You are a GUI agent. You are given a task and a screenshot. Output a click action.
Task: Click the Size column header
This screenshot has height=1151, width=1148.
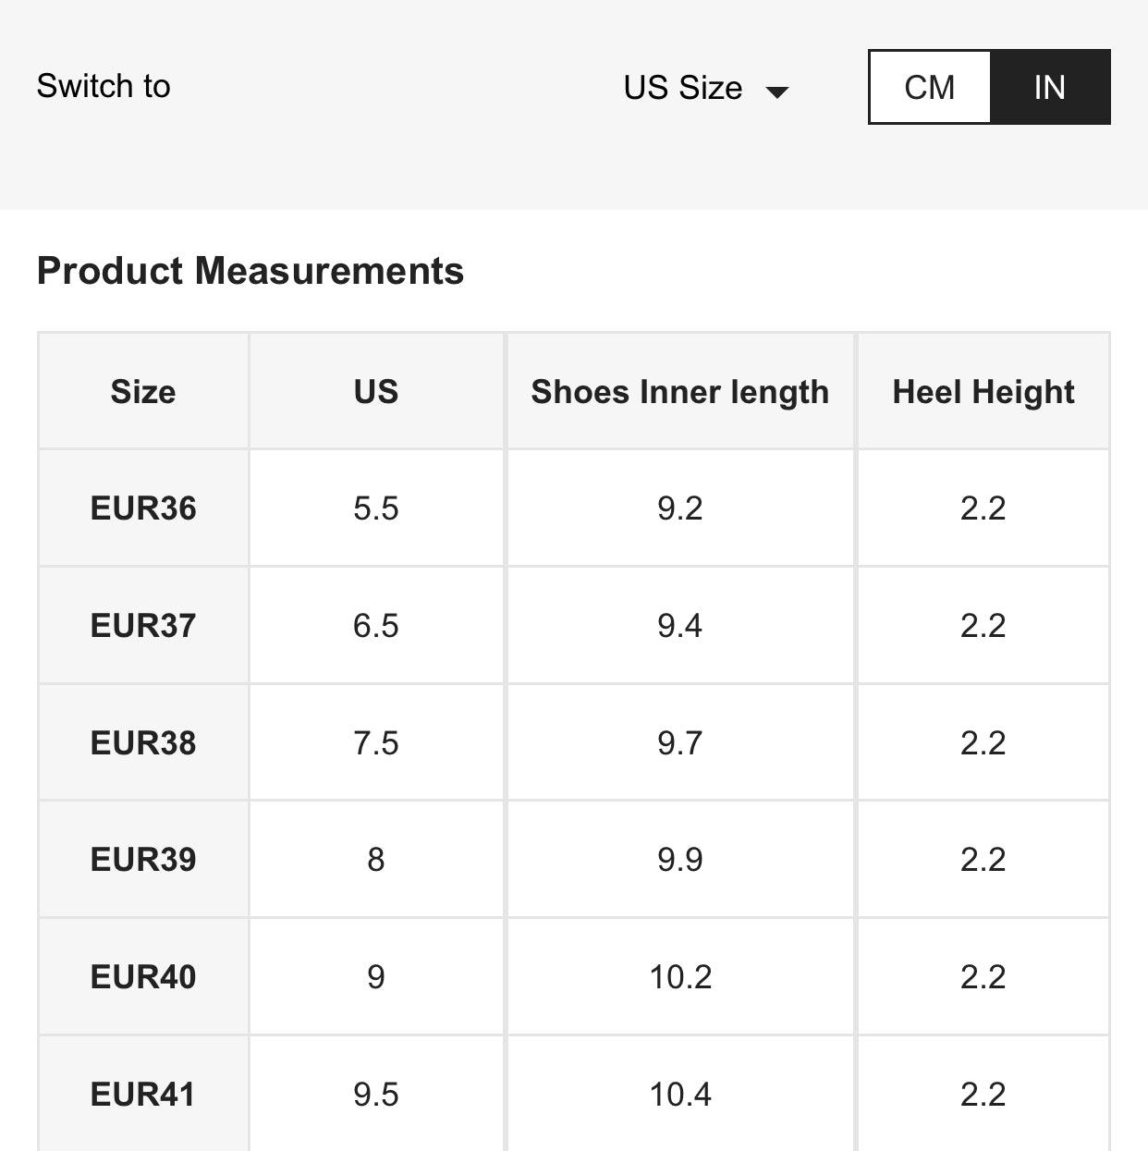143,392
